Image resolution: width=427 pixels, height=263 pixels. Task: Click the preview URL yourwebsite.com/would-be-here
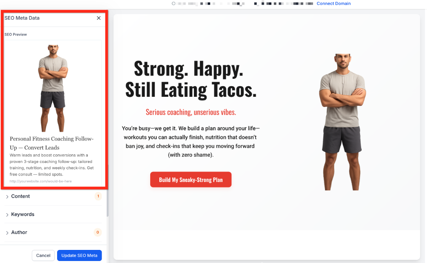tap(40, 181)
